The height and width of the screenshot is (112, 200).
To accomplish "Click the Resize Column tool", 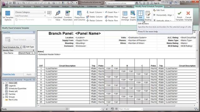I will tap(94, 21).
